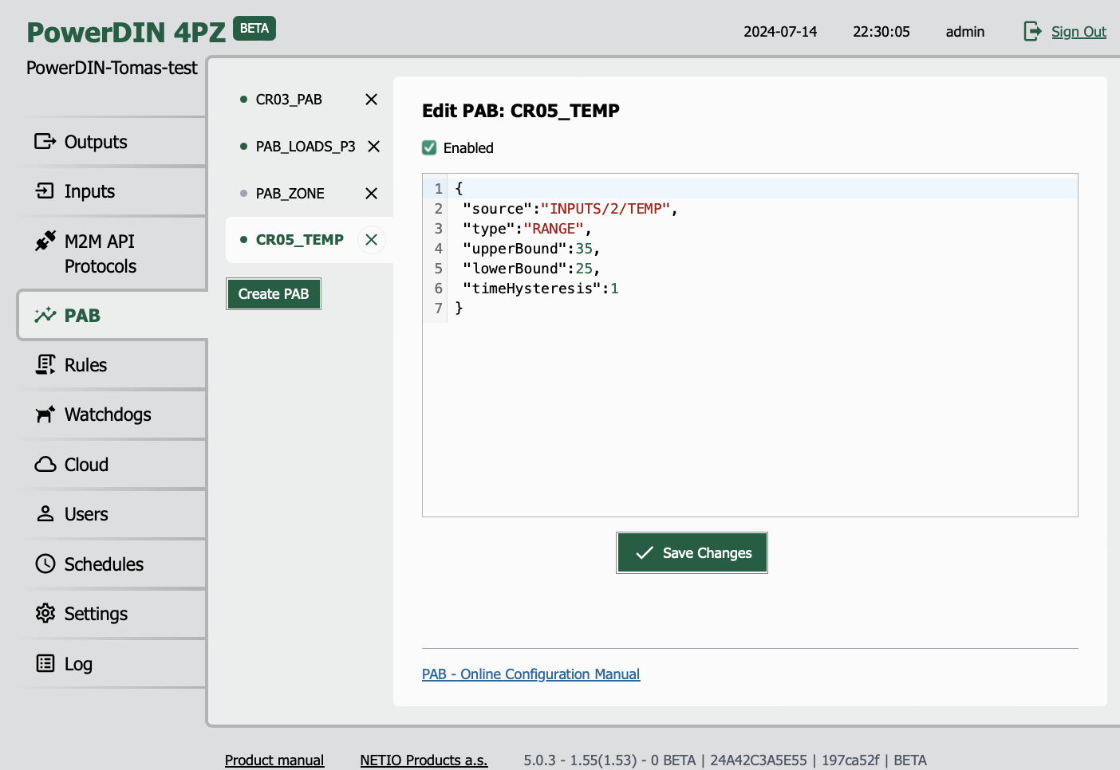Open the Cloud page label
Viewport: 1120px width, 770px height.
click(86, 465)
